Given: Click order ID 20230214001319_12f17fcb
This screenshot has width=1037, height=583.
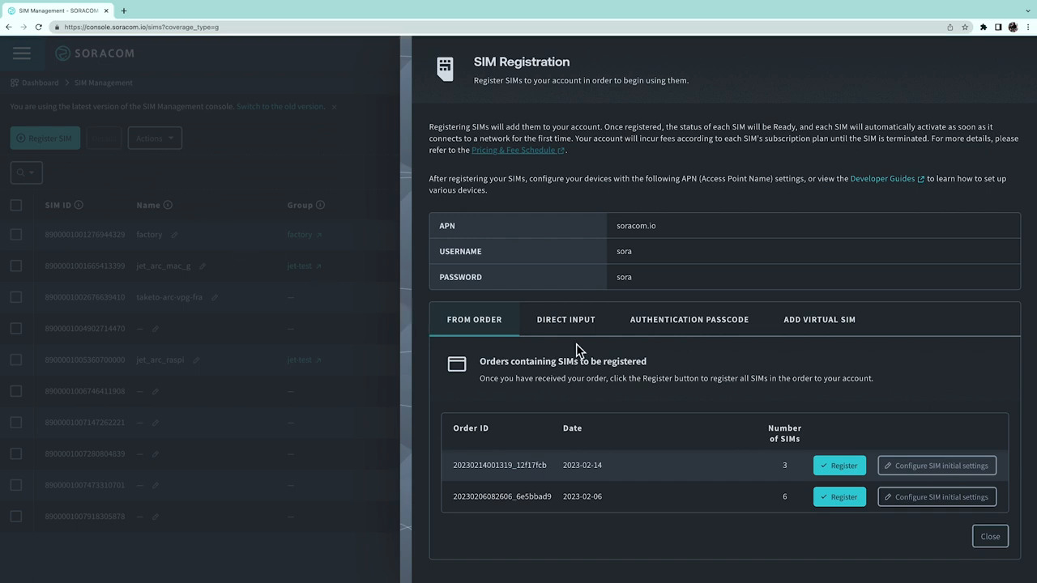Looking at the screenshot, I should tap(499, 466).
